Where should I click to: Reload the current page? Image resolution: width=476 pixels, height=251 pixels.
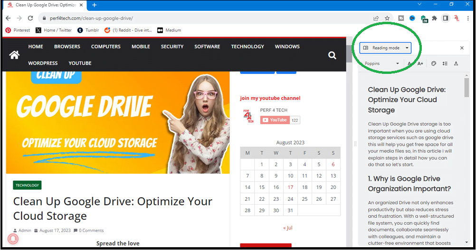pos(30,18)
